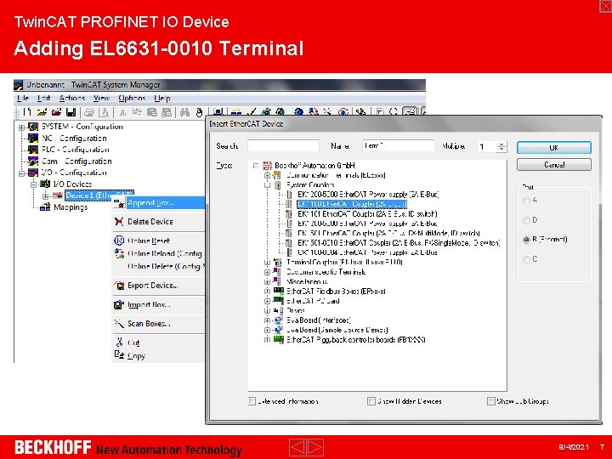Select port radio button D
Screen dimensions: 612x459
pos(526,220)
